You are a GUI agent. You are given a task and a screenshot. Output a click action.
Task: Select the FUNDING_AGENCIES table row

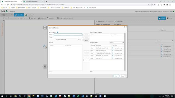coord(107,51)
